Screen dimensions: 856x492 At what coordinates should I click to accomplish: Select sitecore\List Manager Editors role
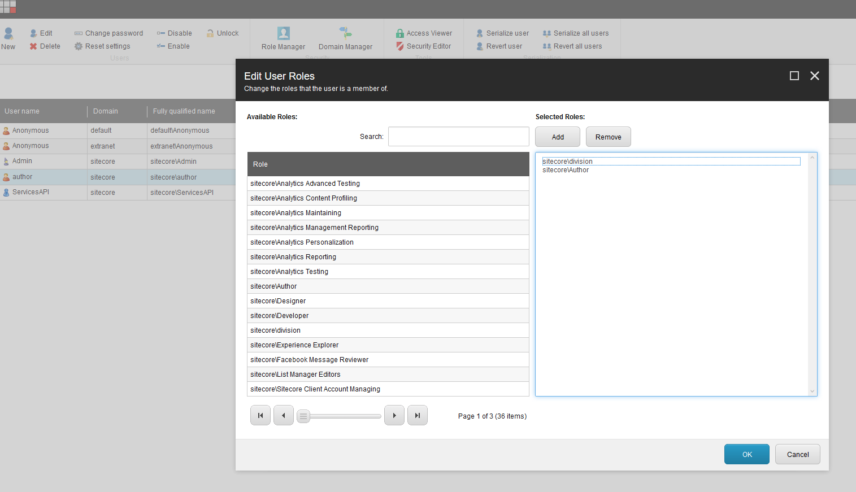[388, 375]
